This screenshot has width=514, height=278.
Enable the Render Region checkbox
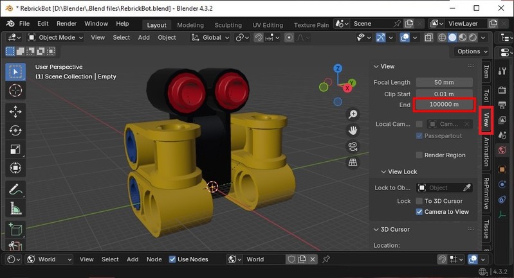[x=419, y=155]
